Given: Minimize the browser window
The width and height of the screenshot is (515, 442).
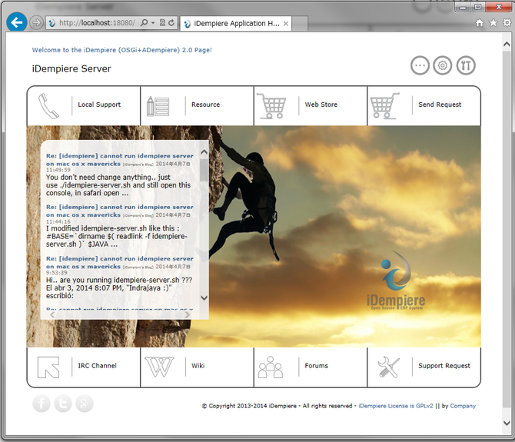Looking at the screenshot, I should [463, 7].
